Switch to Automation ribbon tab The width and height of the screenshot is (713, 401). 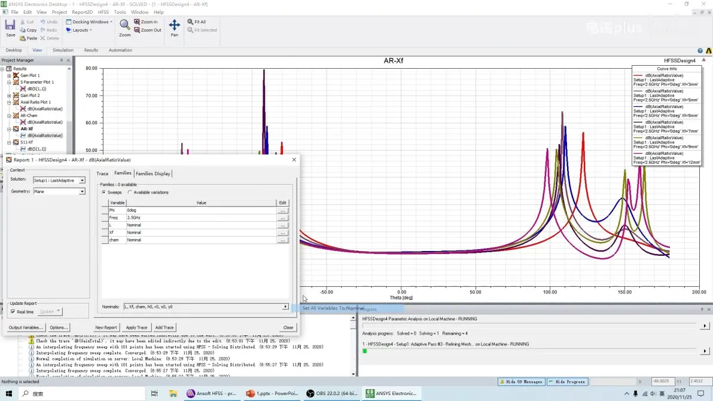tap(120, 50)
